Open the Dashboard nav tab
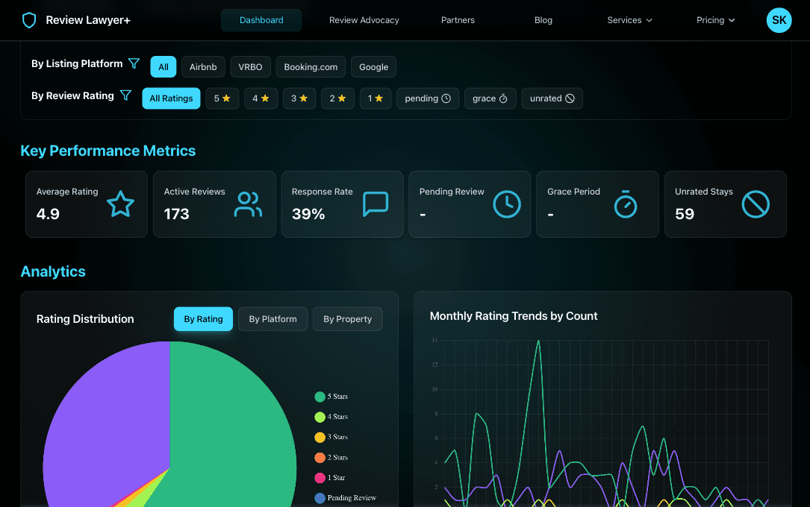Image resolution: width=810 pixels, height=507 pixels. (x=261, y=20)
